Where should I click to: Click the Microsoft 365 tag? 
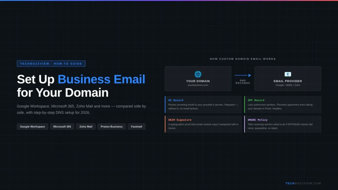[62, 127]
